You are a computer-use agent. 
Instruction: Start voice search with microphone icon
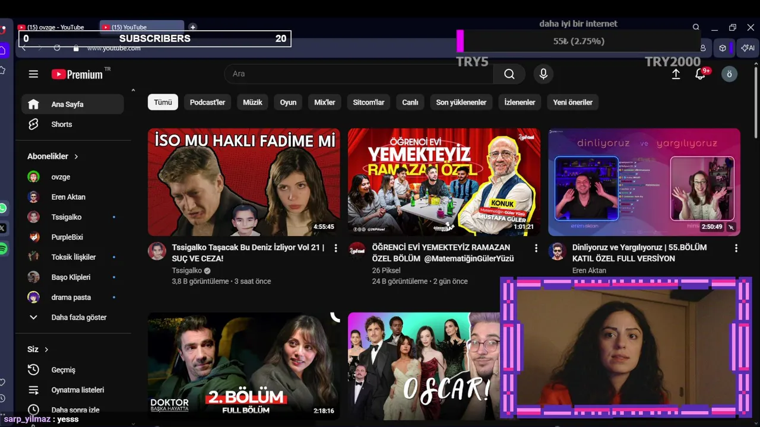pos(543,74)
